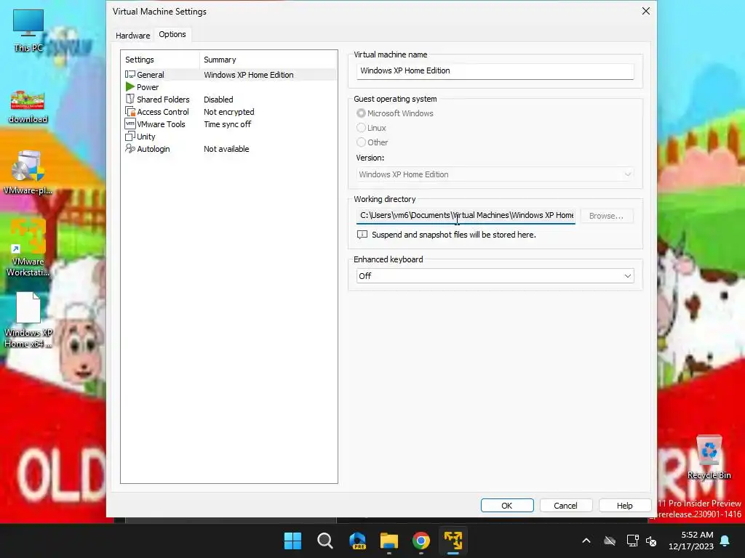
Task: Select the VMware Workstation shortcut icon
Action: (x=28, y=248)
